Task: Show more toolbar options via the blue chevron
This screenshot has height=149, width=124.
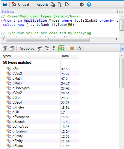Action: (122, 49)
